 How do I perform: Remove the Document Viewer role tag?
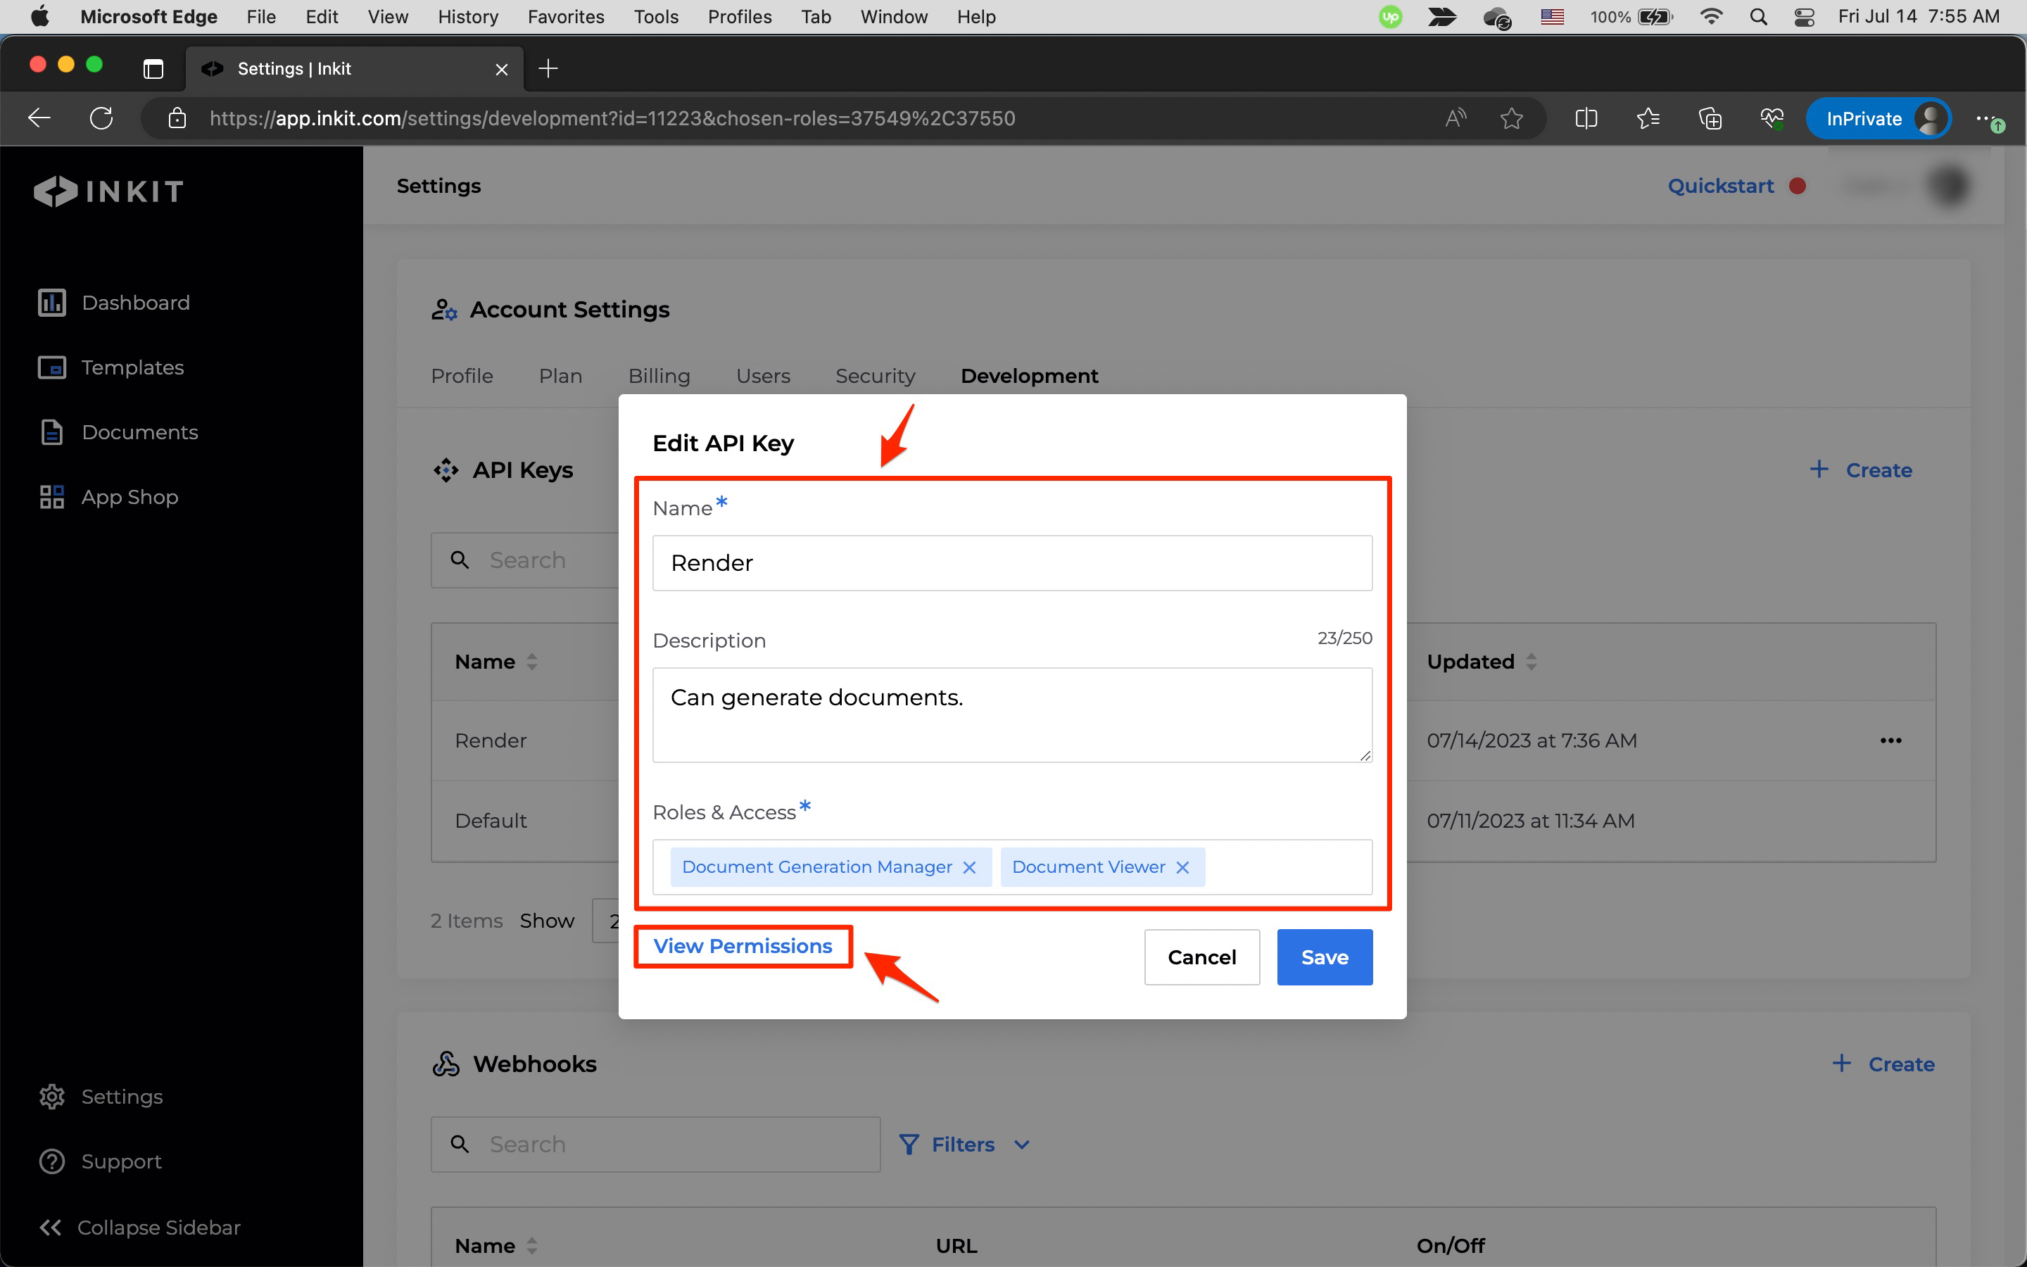coord(1182,867)
